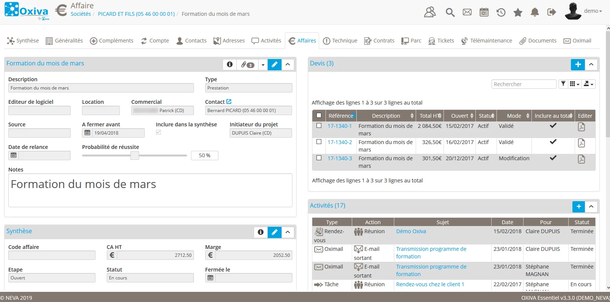Image resolution: width=610 pixels, height=302 pixels.
Task: Switch to the Généralités tab
Action: tap(64, 41)
